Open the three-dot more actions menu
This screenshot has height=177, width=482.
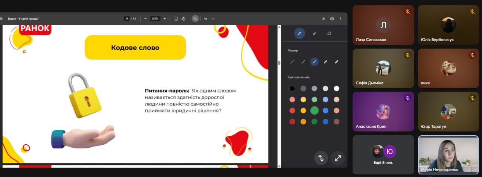coord(340,18)
